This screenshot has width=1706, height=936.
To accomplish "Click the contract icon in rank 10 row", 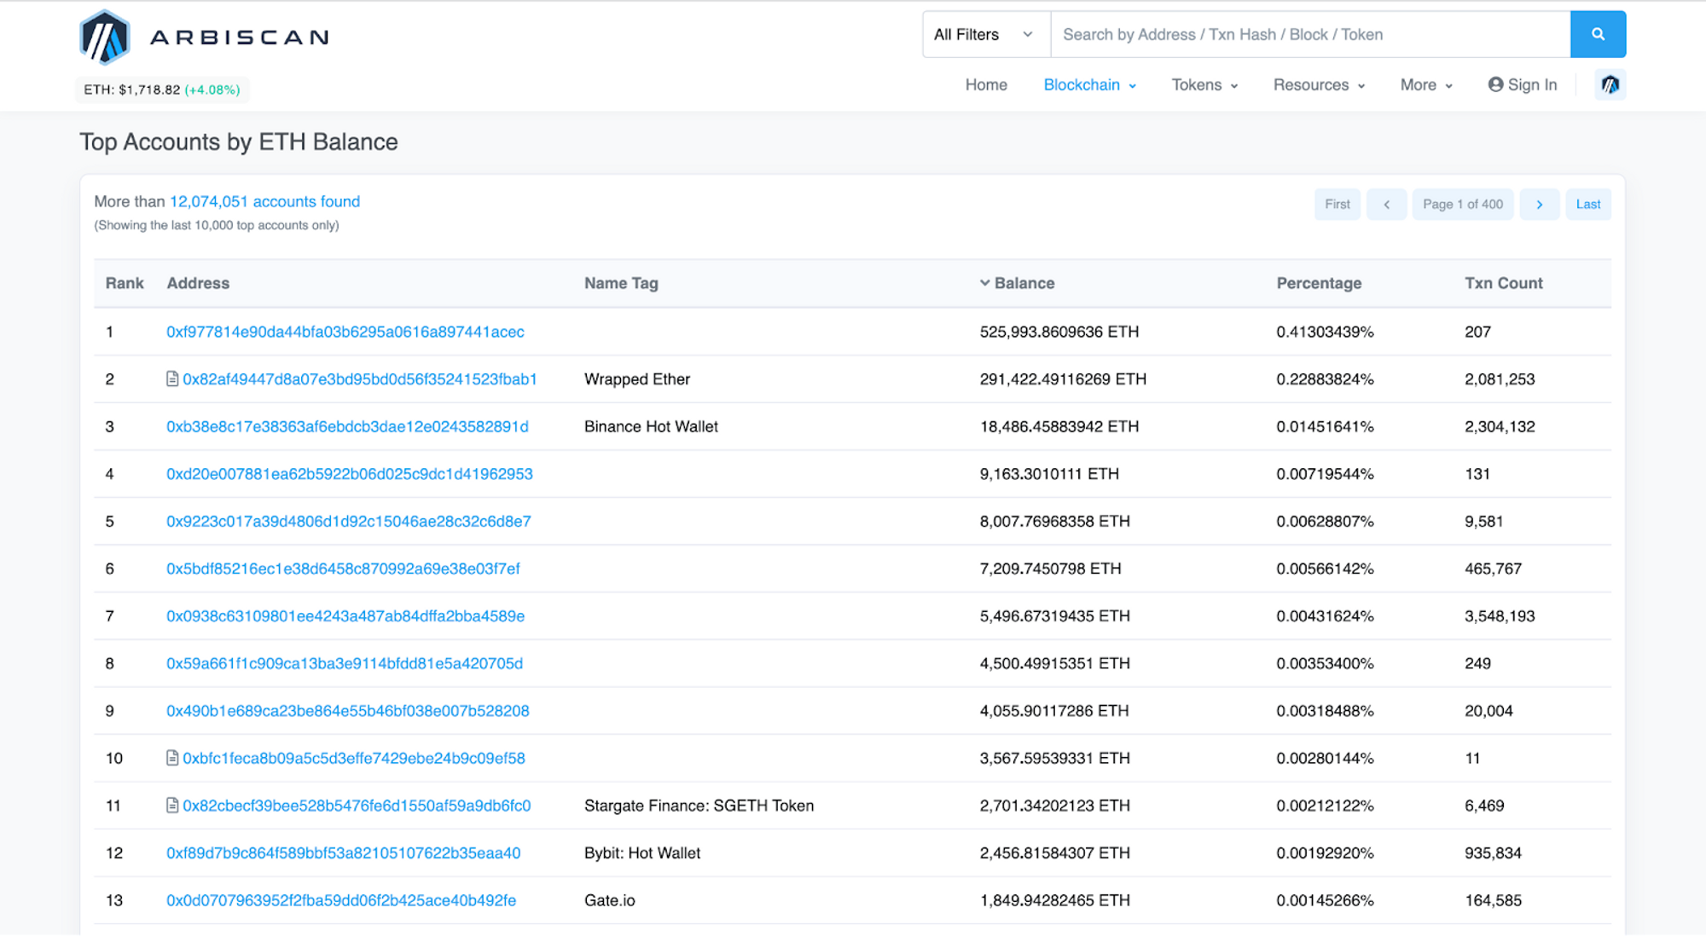I will click(172, 758).
